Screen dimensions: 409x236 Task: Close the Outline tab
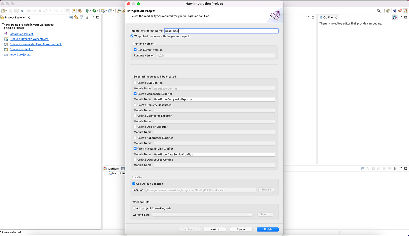click(336, 17)
